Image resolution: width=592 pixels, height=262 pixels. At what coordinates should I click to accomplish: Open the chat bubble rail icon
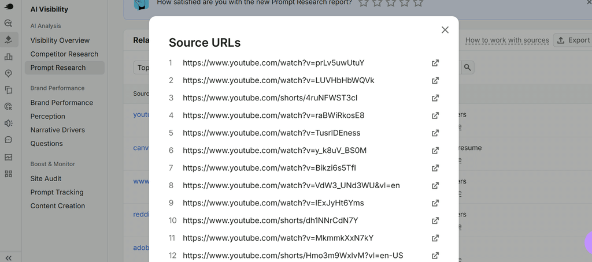[8, 140]
